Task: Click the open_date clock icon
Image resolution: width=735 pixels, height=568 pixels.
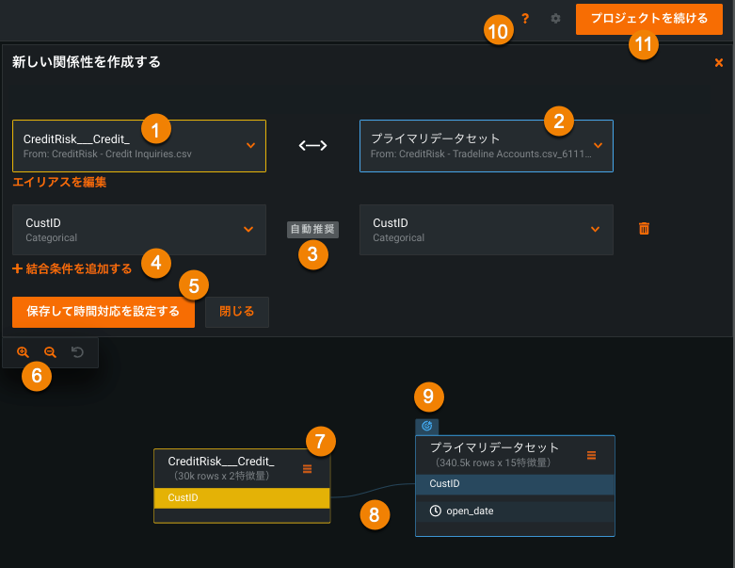Action: point(435,511)
